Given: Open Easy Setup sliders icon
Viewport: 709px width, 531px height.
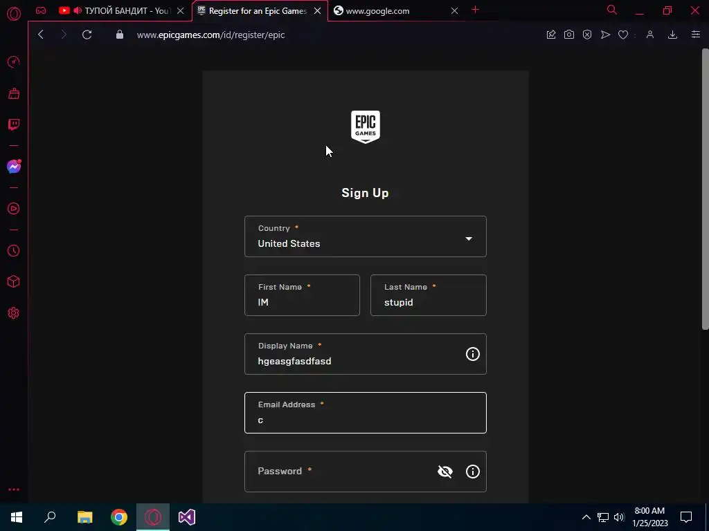Looking at the screenshot, I should (695, 35).
